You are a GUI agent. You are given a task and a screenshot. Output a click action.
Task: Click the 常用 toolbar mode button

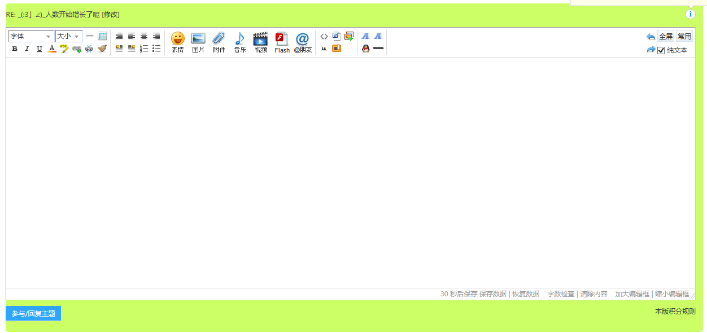(684, 36)
